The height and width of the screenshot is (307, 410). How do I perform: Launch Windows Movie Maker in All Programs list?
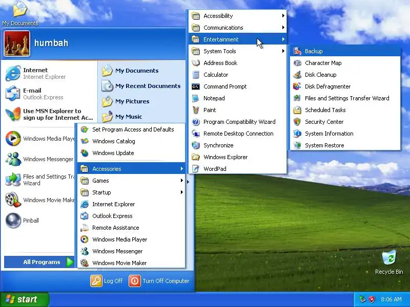pyautogui.click(x=131, y=263)
